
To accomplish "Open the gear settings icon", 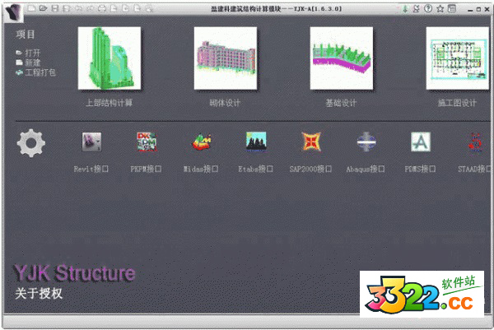I will (31, 142).
